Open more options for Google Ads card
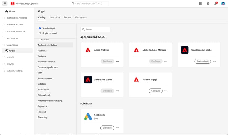Screen dimensions: 228x135 click(x=117, y=128)
